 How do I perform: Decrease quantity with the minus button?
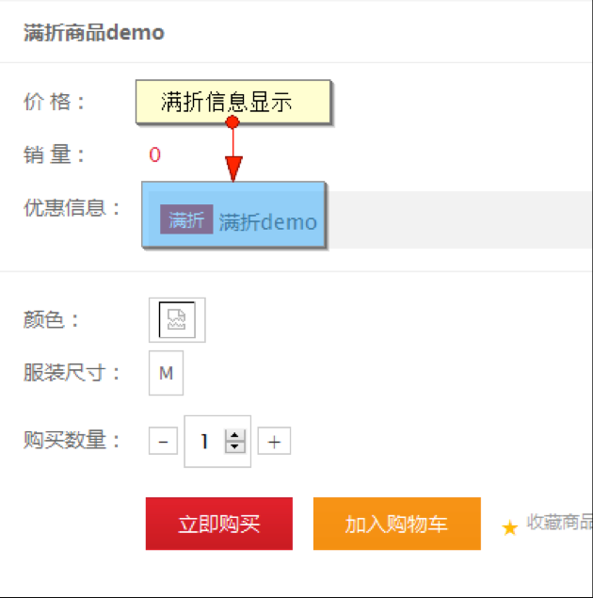(x=163, y=441)
